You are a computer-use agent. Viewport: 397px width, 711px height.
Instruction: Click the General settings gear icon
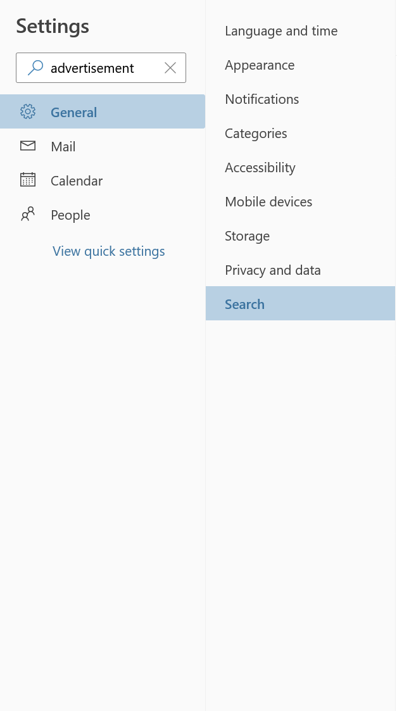(28, 111)
